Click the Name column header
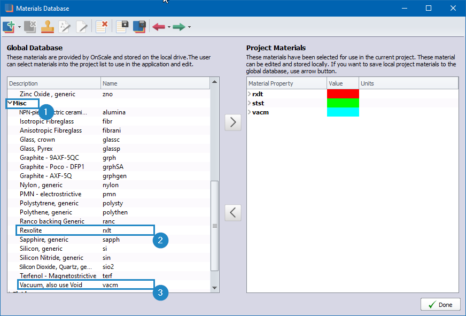The height and width of the screenshot is (316, 466). coord(155,83)
